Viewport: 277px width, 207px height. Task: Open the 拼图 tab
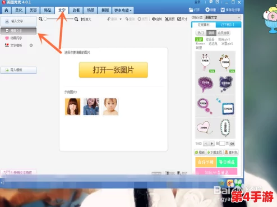point(105,10)
